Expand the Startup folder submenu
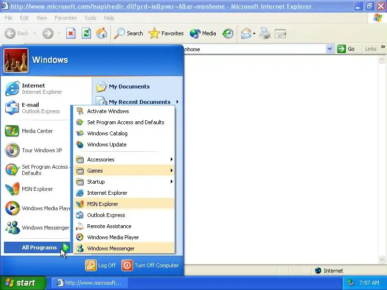Image resolution: width=387 pixels, height=290 pixels. [124, 182]
